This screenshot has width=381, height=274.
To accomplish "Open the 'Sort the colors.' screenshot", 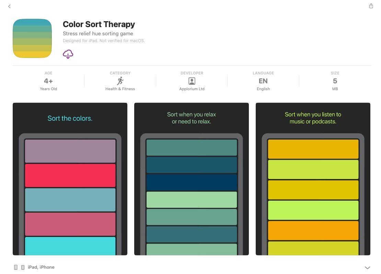I will click(x=70, y=118).
